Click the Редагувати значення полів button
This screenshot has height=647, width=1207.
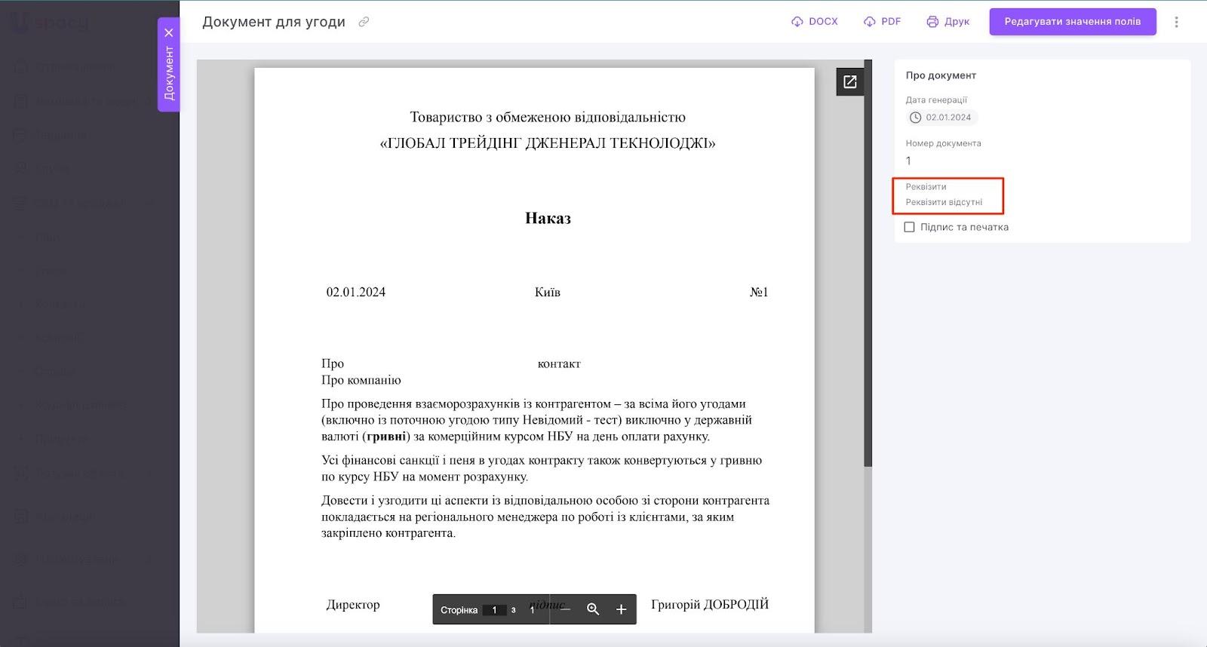[x=1072, y=21]
